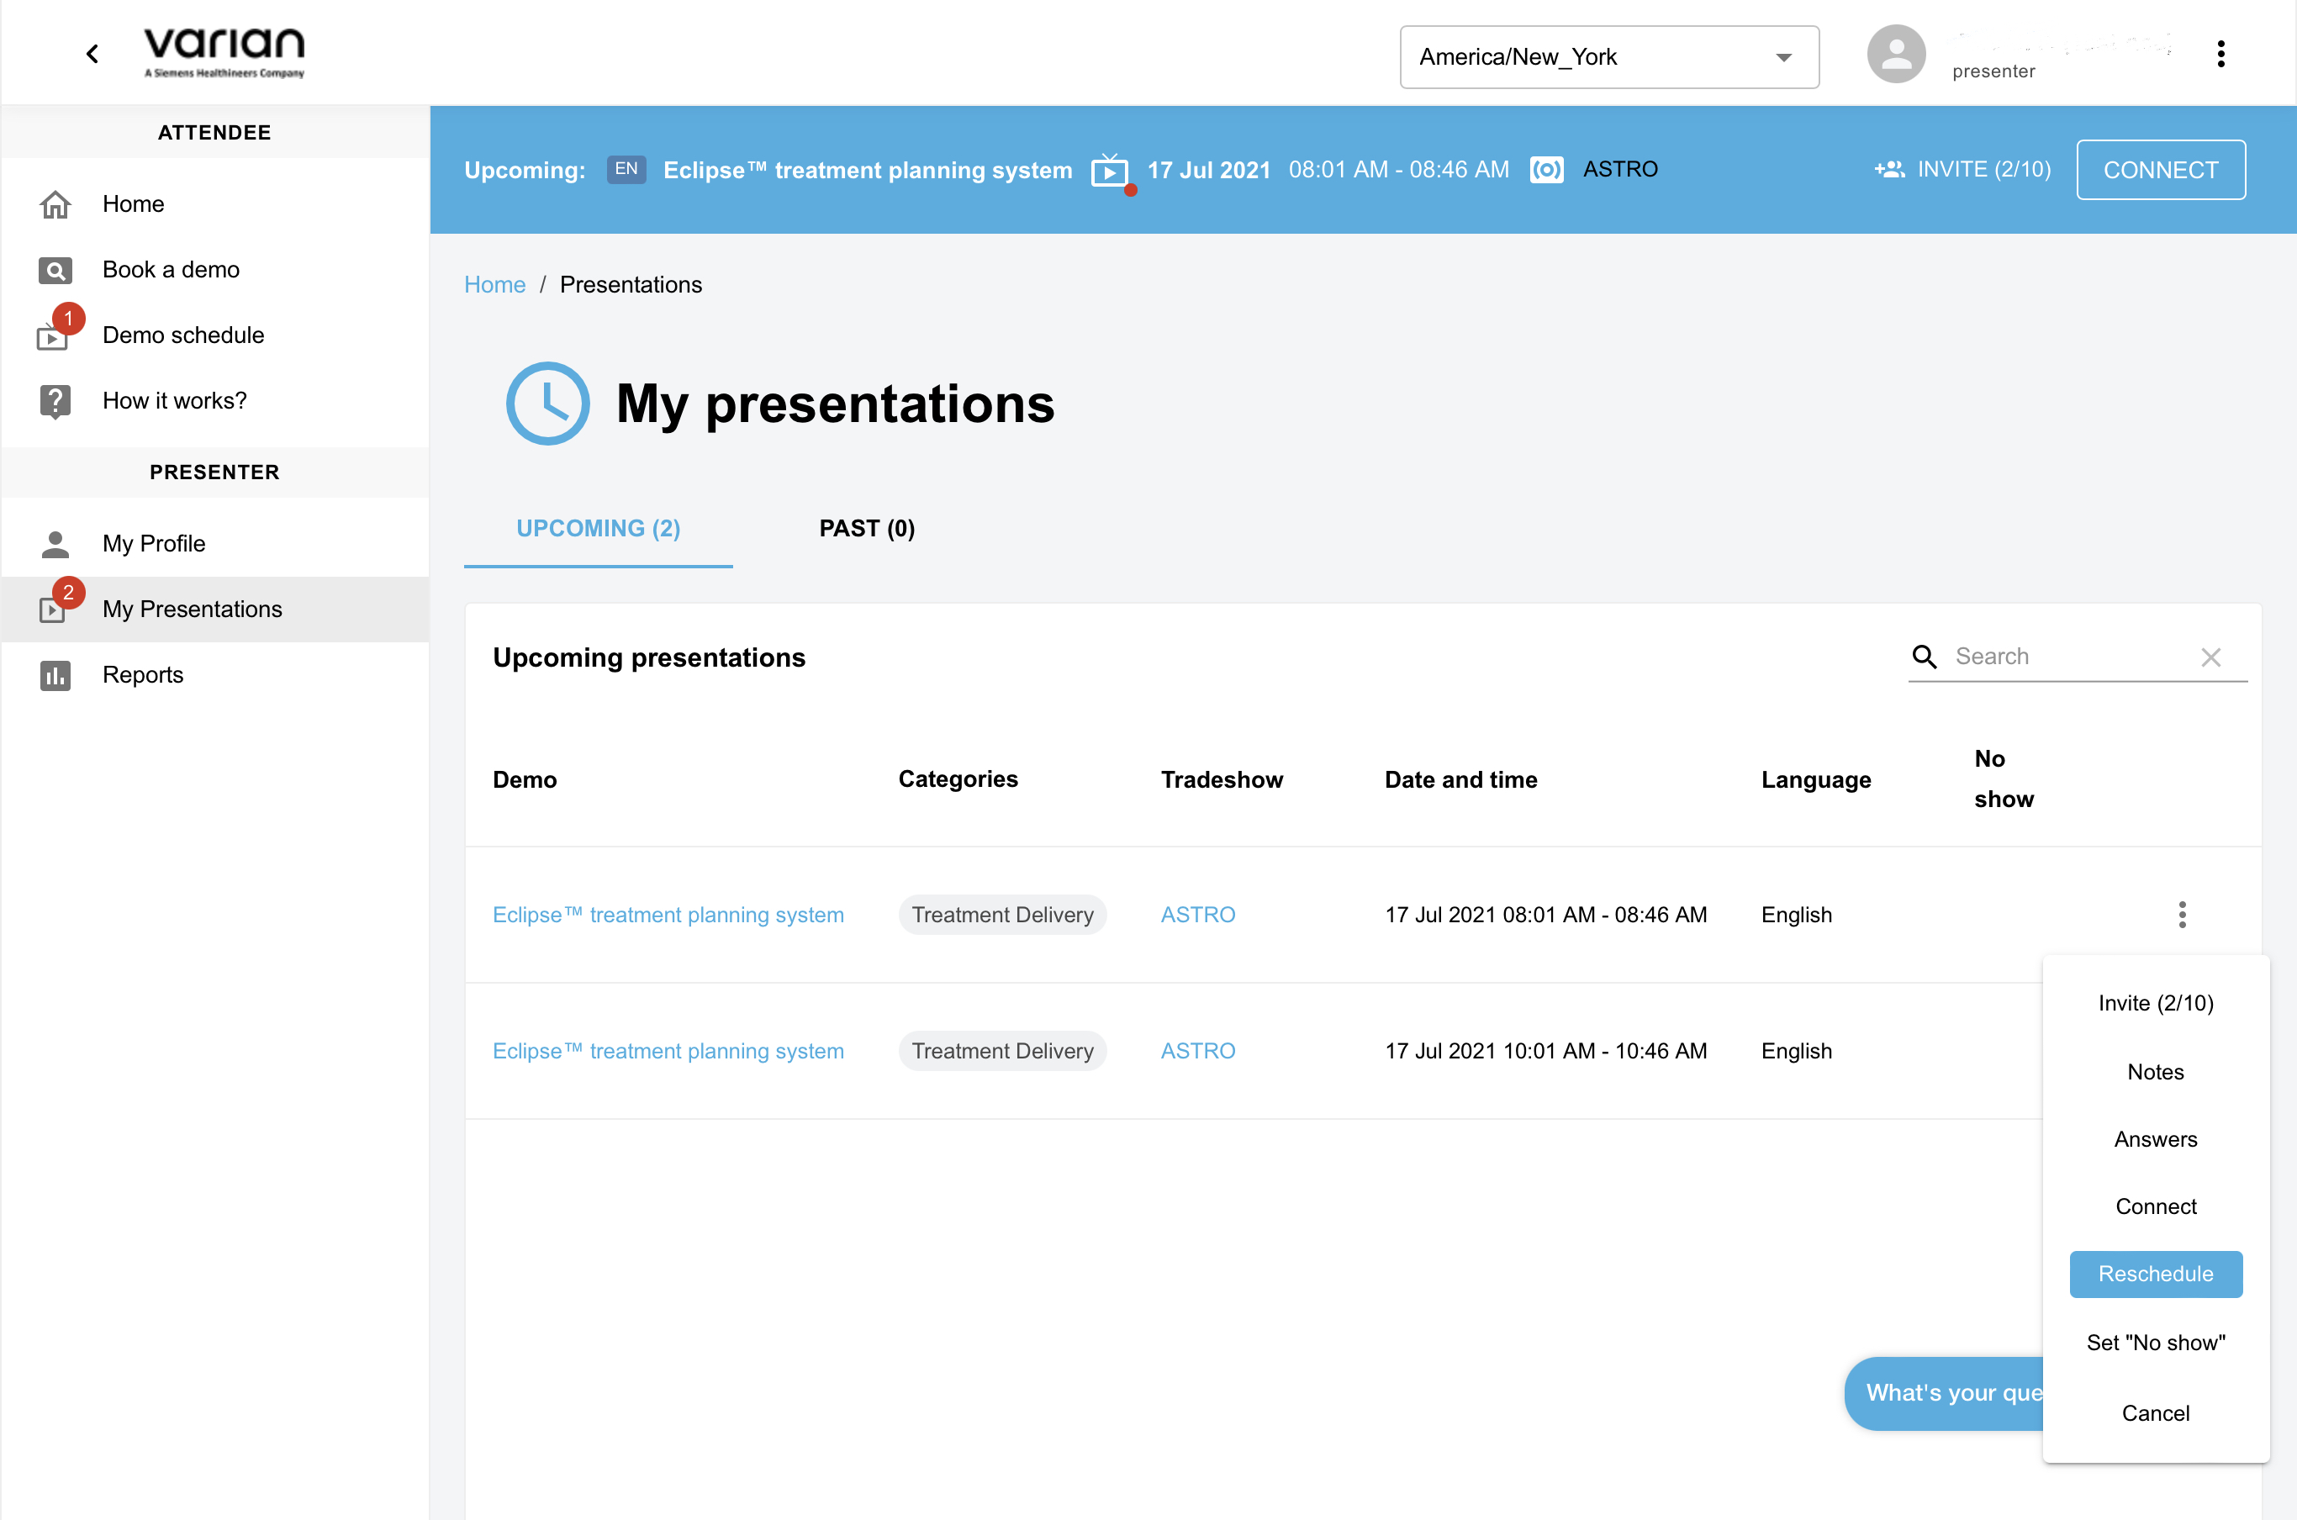2297x1520 pixels.
Task: Click the ASTRO label in the banner
Action: click(1619, 170)
